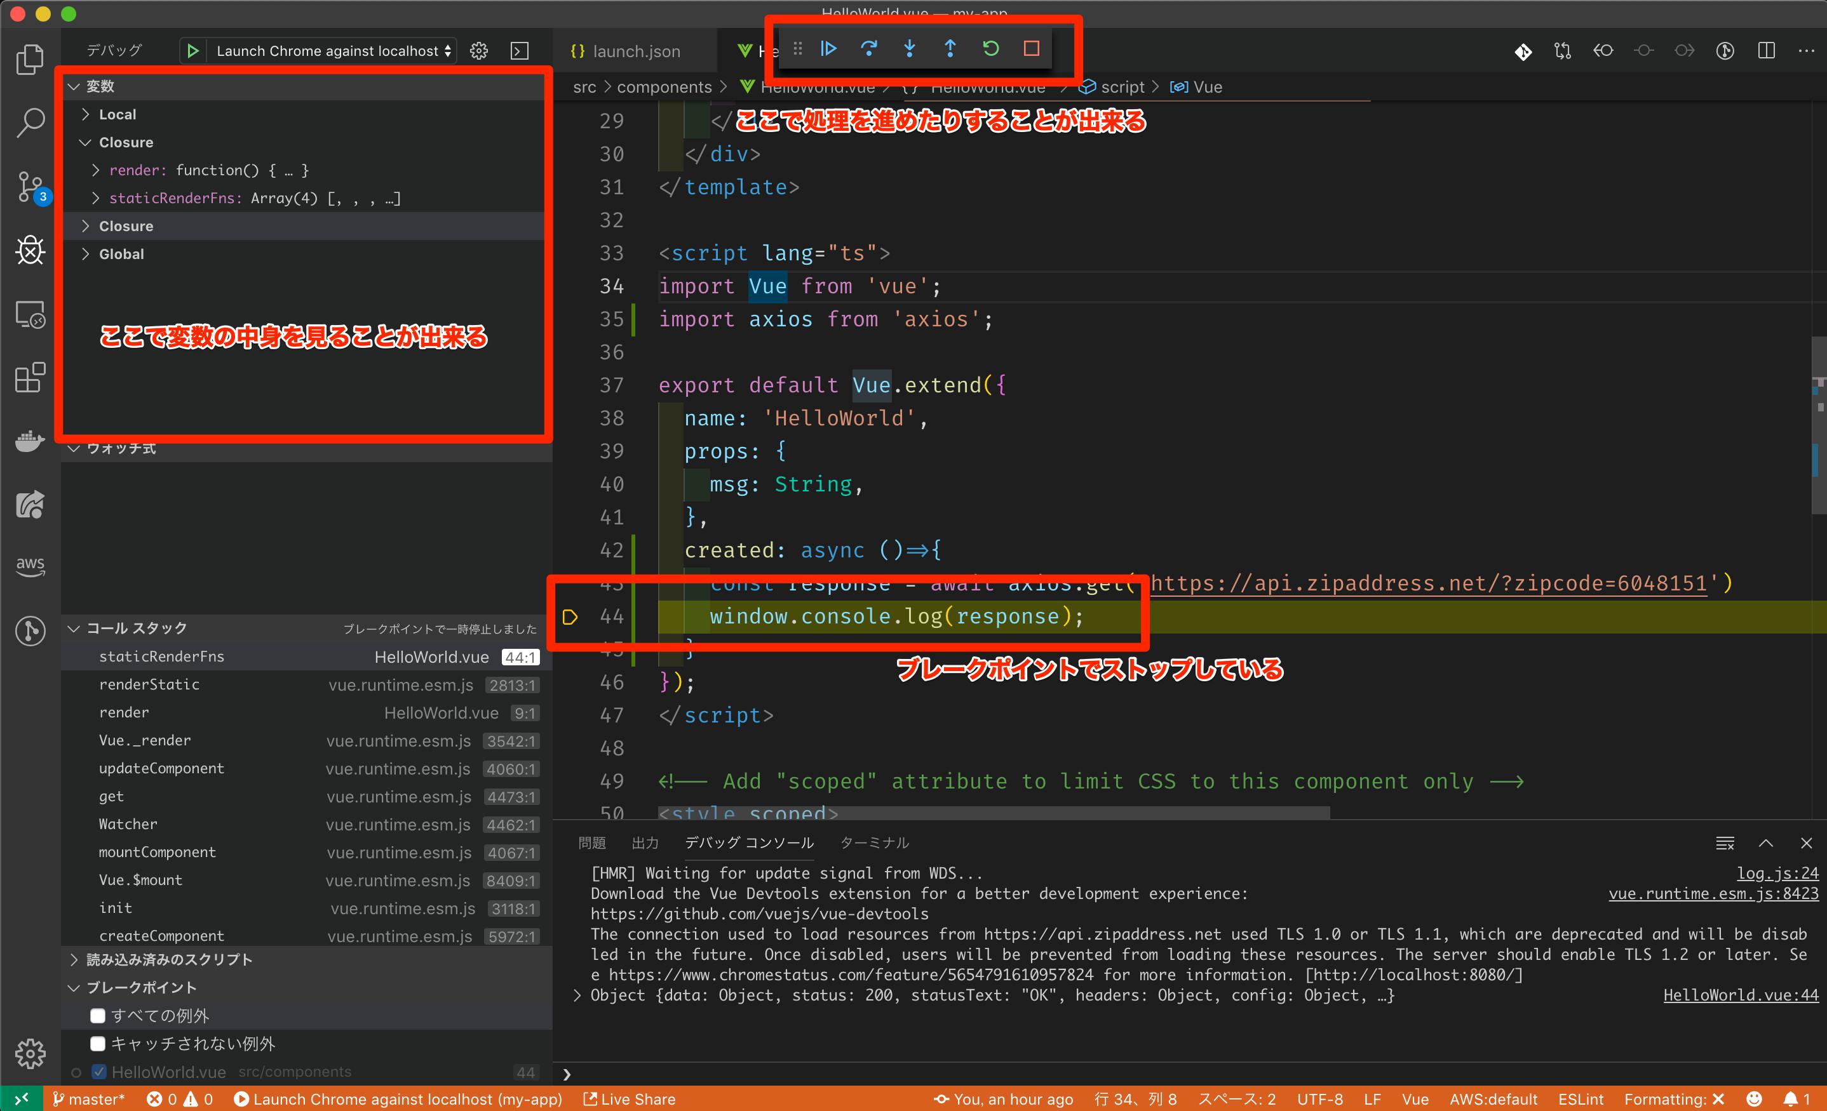
Task: Click the Split Editor icon top right
Action: click(1767, 50)
